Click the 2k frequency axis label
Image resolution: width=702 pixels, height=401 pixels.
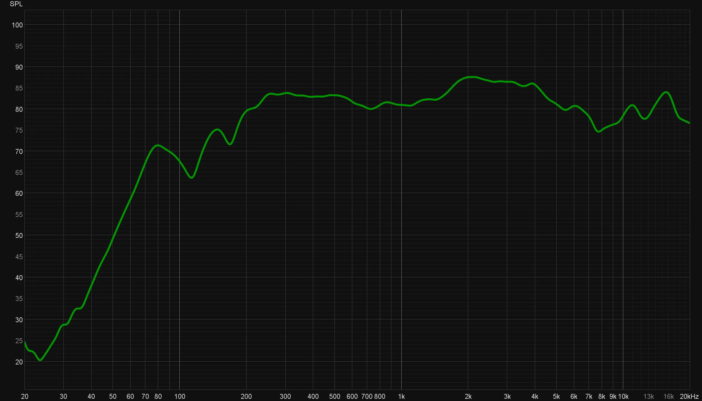coord(468,396)
